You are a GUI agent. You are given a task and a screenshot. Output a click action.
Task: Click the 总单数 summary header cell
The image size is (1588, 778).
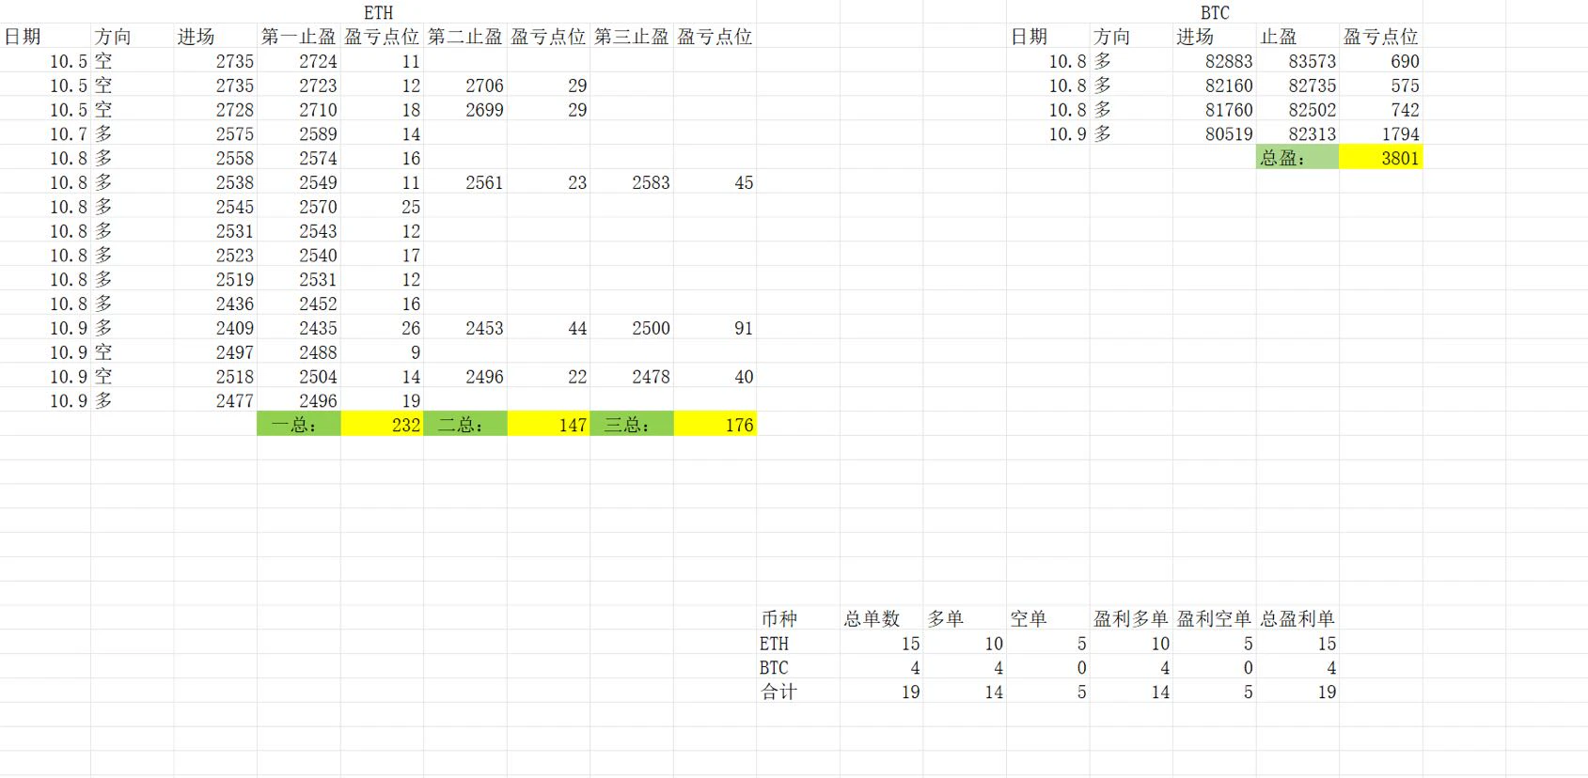point(882,618)
